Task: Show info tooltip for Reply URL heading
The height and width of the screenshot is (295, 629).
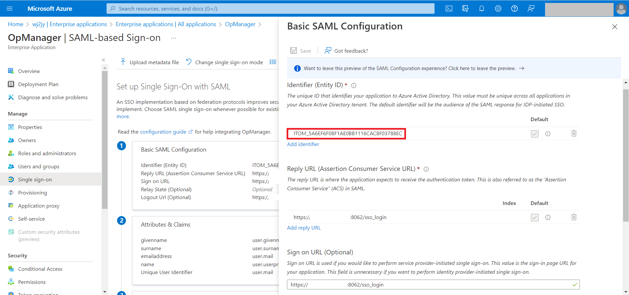Action: click(x=426, y=169)
